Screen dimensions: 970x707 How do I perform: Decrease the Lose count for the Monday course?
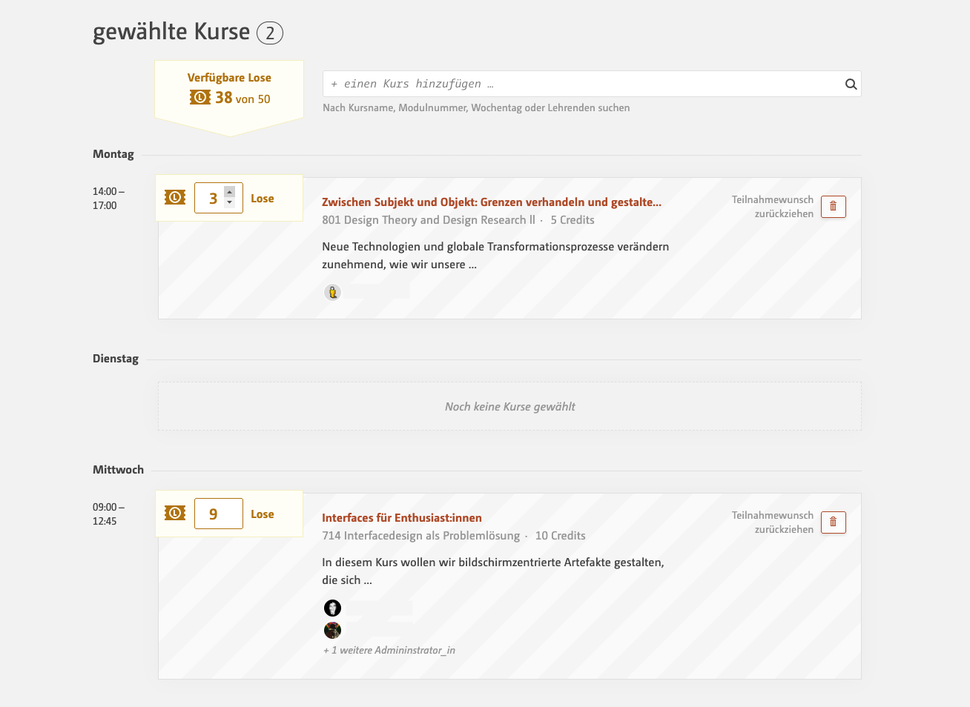pos(230,202)
